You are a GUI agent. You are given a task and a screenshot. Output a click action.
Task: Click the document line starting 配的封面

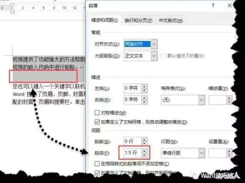point(49,102)
